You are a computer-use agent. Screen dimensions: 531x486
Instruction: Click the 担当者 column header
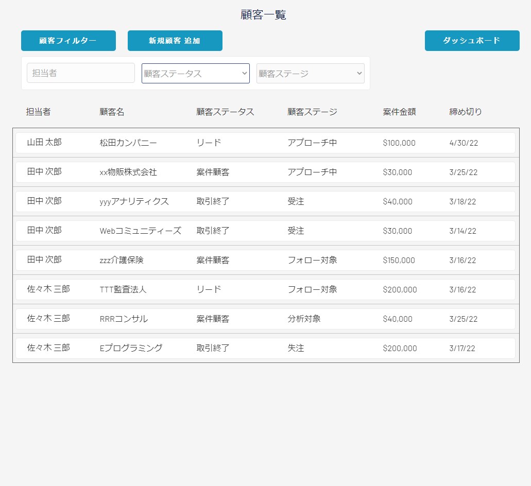(x=38, y=112)
